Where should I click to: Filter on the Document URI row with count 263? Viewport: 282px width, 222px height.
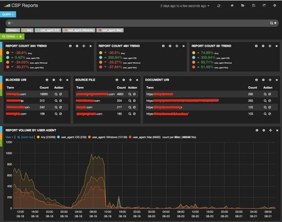265,101
